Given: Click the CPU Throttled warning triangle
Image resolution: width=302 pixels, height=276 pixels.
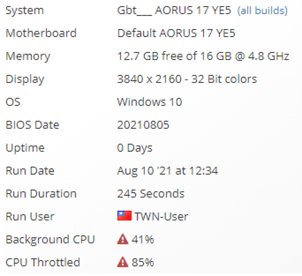Looking at the screenshot, I should click(123, 262).
